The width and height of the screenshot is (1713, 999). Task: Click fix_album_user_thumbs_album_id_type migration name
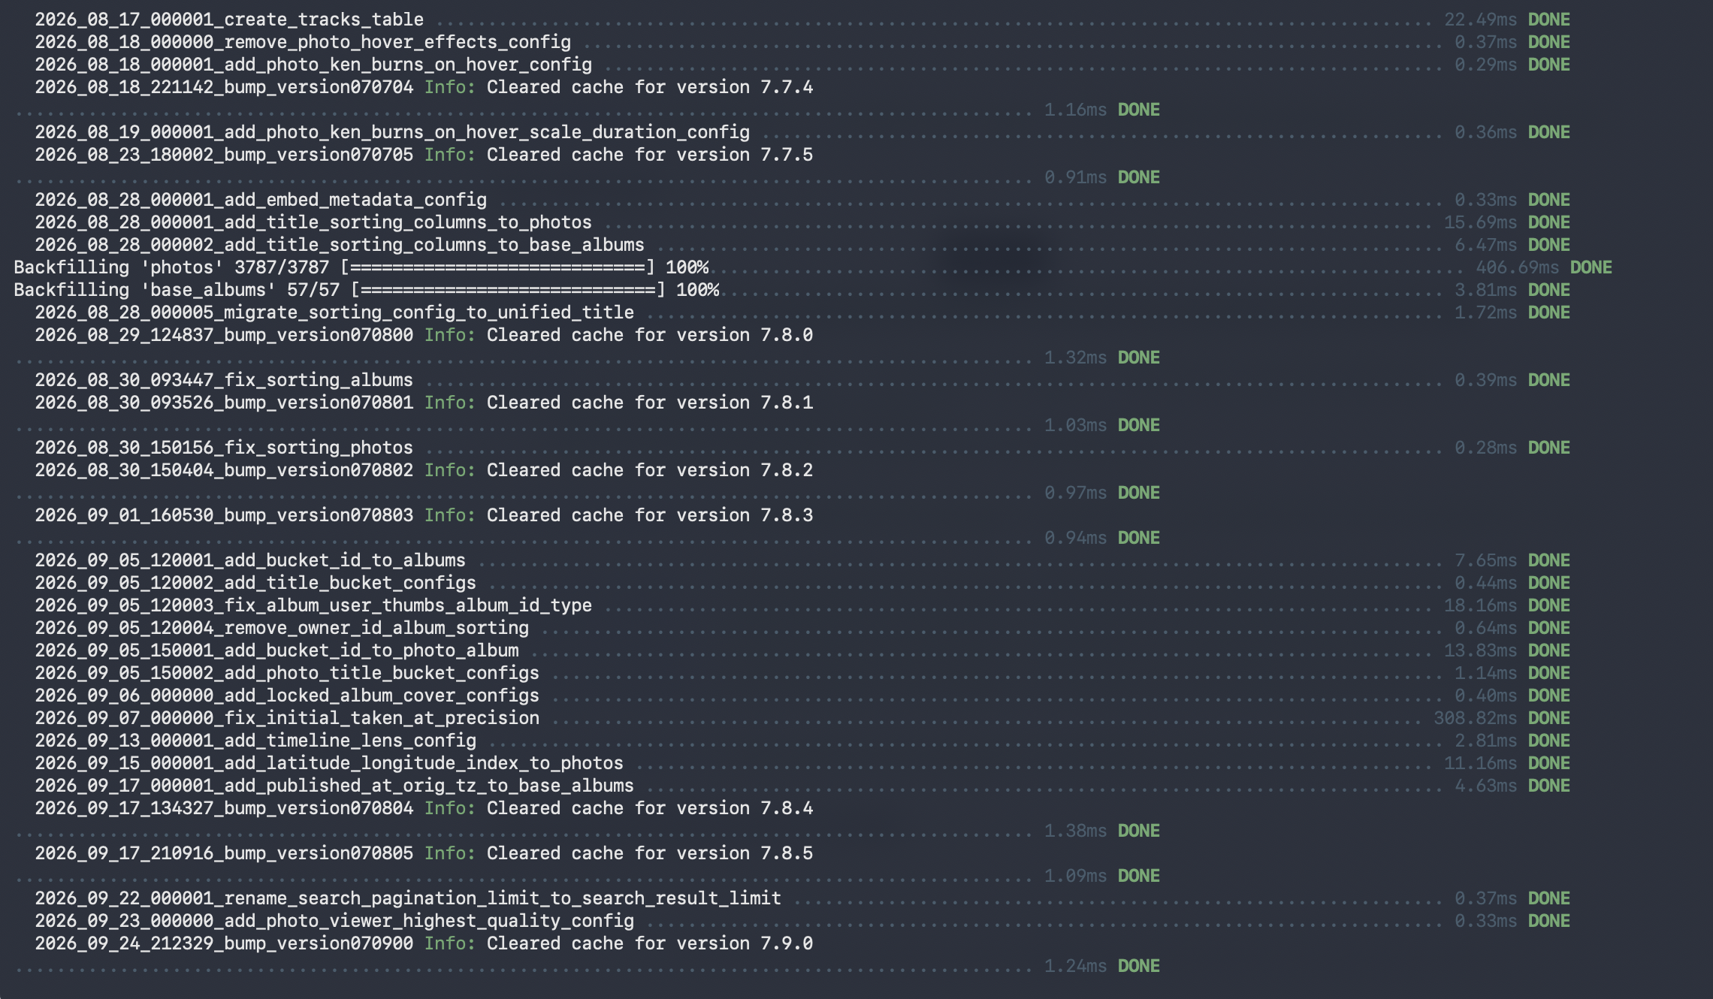(x=313, y=605)
